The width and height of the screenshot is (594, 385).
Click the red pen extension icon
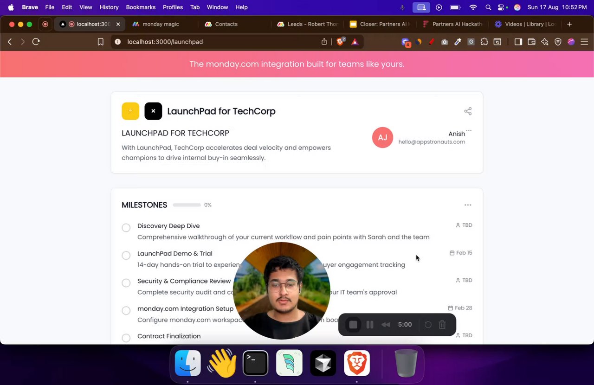point(432,42)
